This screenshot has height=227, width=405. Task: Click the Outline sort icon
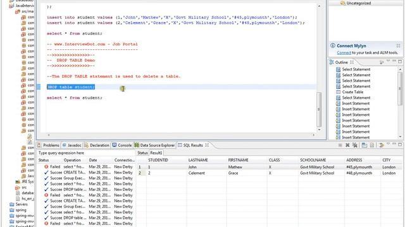[382, 62]
